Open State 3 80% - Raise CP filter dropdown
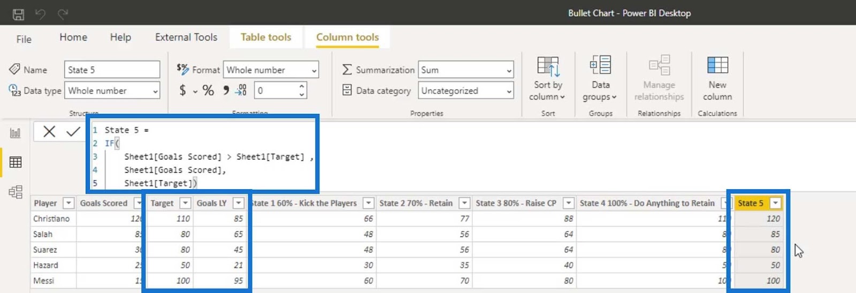This screenshot has width=856, height=293. (569, 203)
